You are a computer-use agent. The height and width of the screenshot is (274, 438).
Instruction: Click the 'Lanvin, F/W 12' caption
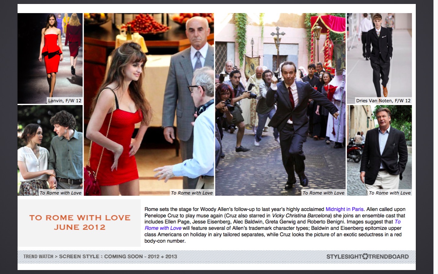pos(65,100)
